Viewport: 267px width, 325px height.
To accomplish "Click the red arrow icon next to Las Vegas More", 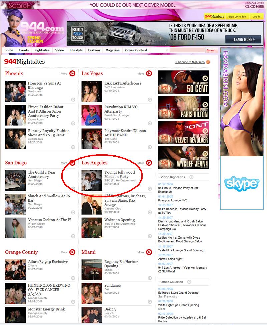I will click(x=149, y=73).
